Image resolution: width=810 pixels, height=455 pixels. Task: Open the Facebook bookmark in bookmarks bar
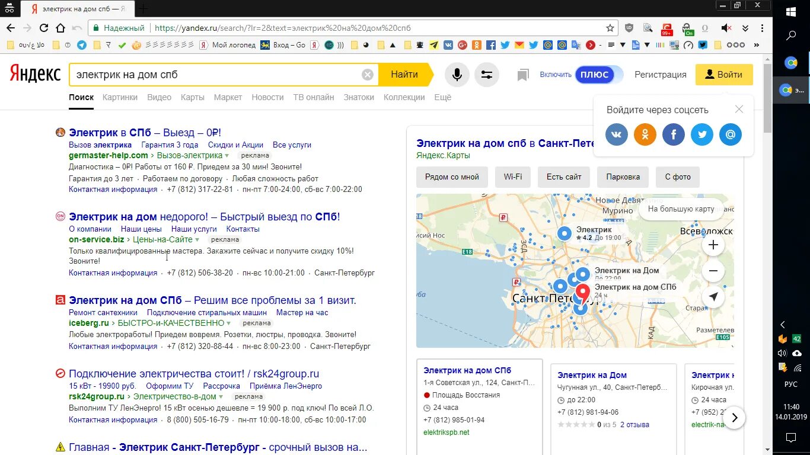pos(491,44)
